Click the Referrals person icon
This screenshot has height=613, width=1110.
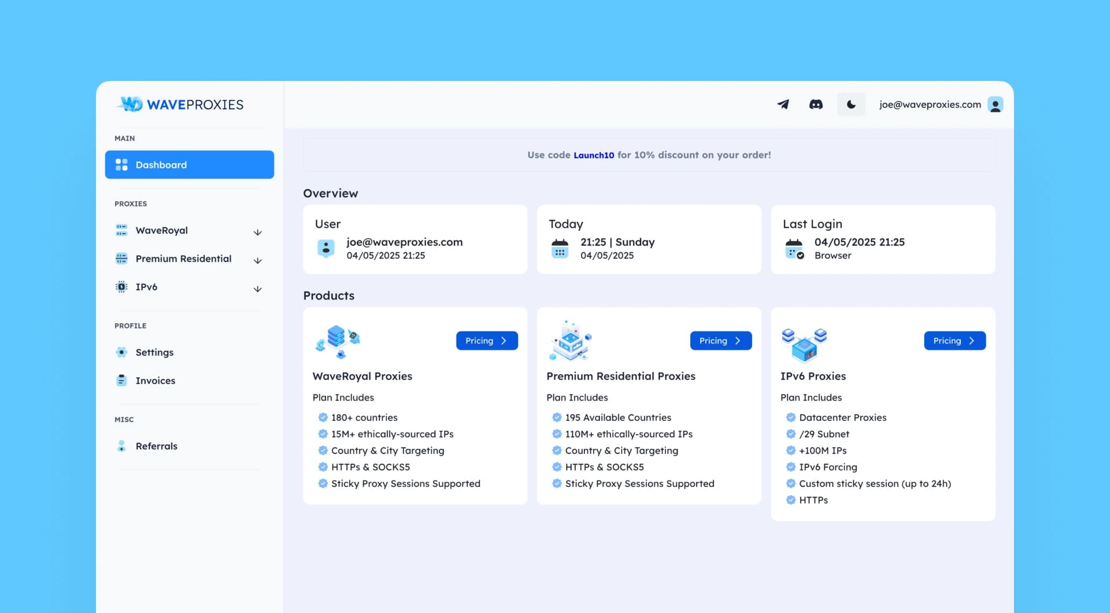pos(121,446)
